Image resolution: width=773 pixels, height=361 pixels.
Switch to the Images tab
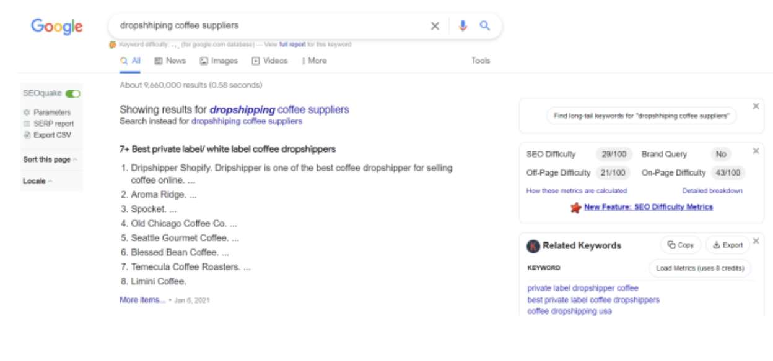(x=219, y=61)
